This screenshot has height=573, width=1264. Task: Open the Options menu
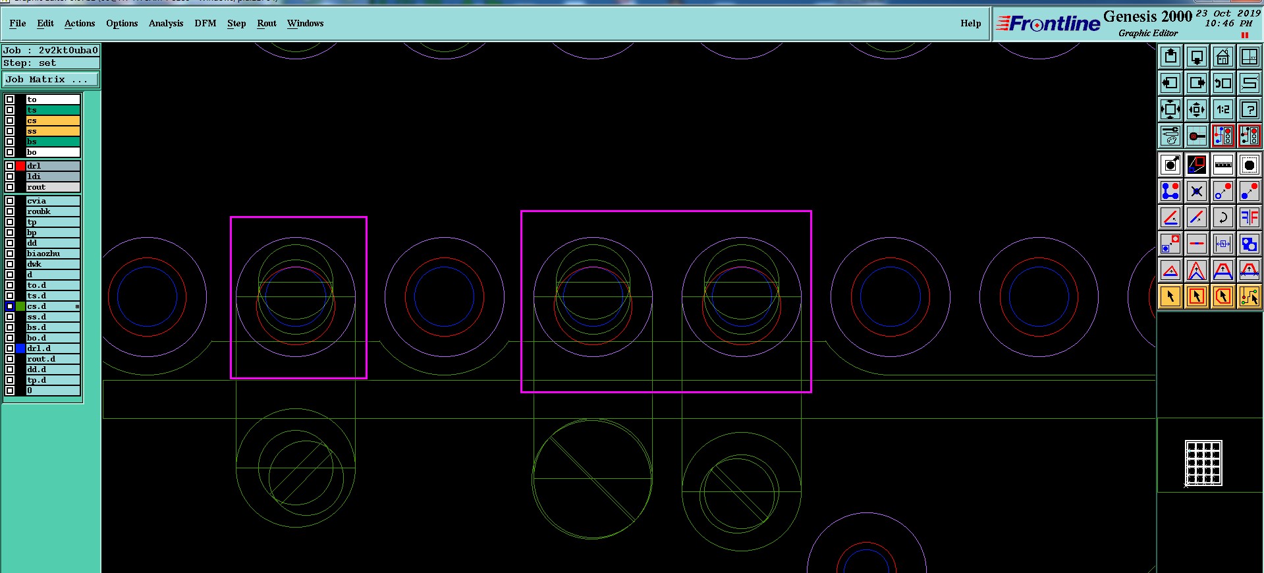(x=122, y=23)
